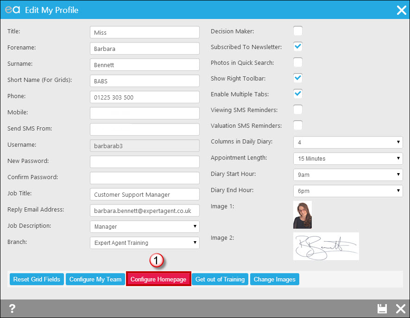Viewport: 410px width, 318px height.
Task: Click Configure My Team button
Action: click(95, 279)
